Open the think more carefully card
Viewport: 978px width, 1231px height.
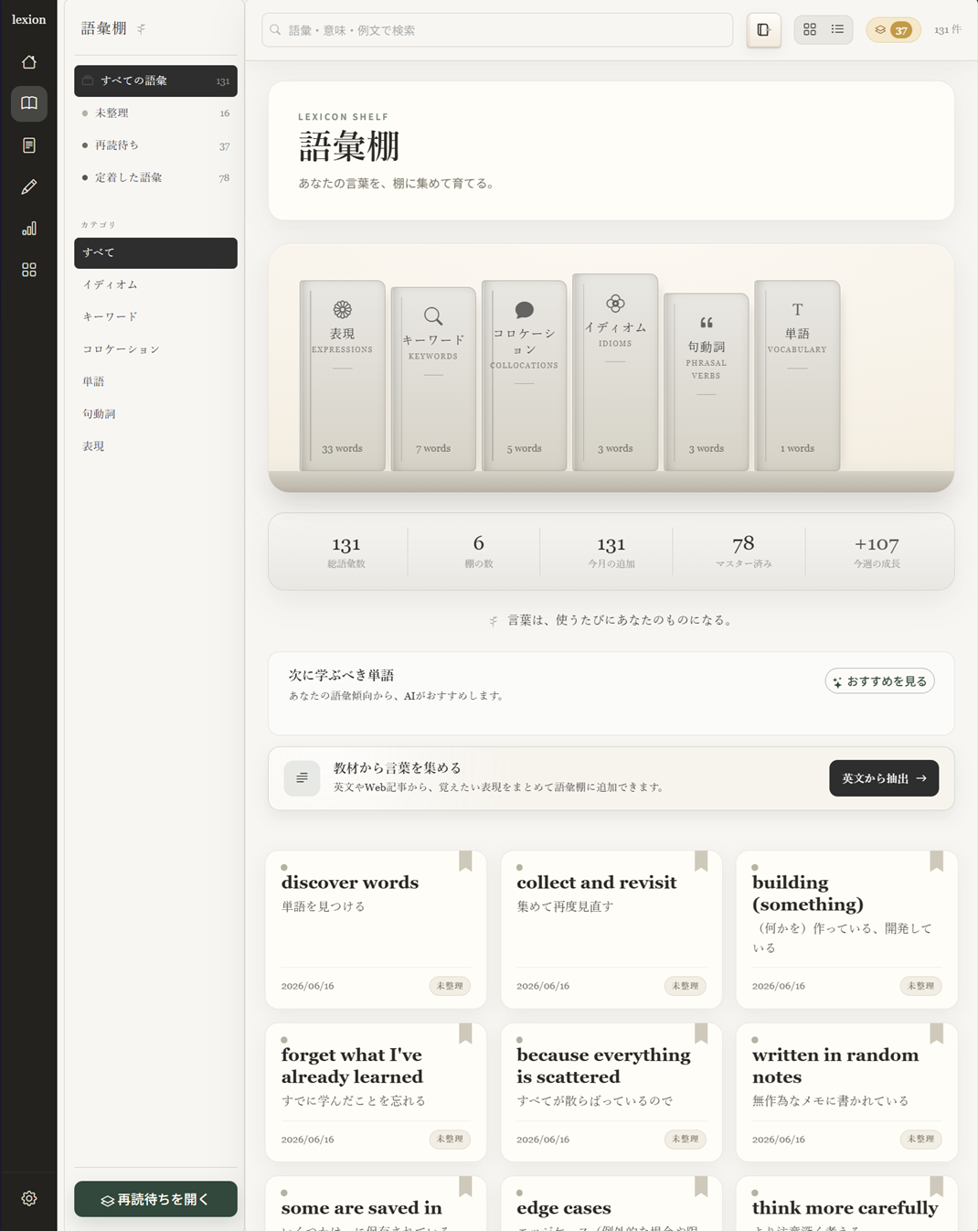(x=847, y=1204)
